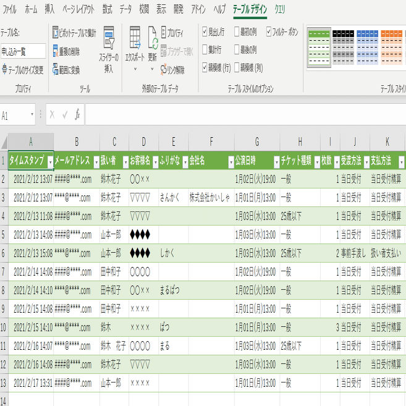Open the filter dropdown for ふりがな column
This screenshot has height=406, width=406.
click(x=185, y=163)
